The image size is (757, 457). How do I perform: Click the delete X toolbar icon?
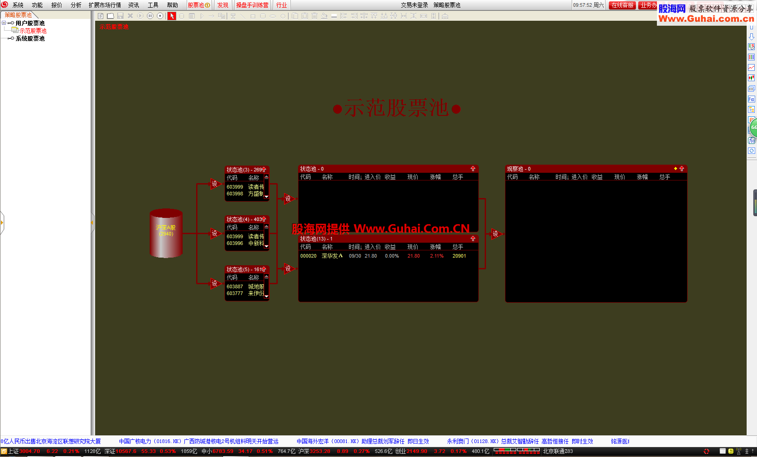[130, 16]
